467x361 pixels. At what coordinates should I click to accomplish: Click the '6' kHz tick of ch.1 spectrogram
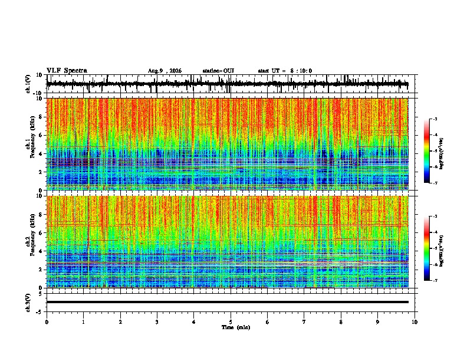coord(41,136)
